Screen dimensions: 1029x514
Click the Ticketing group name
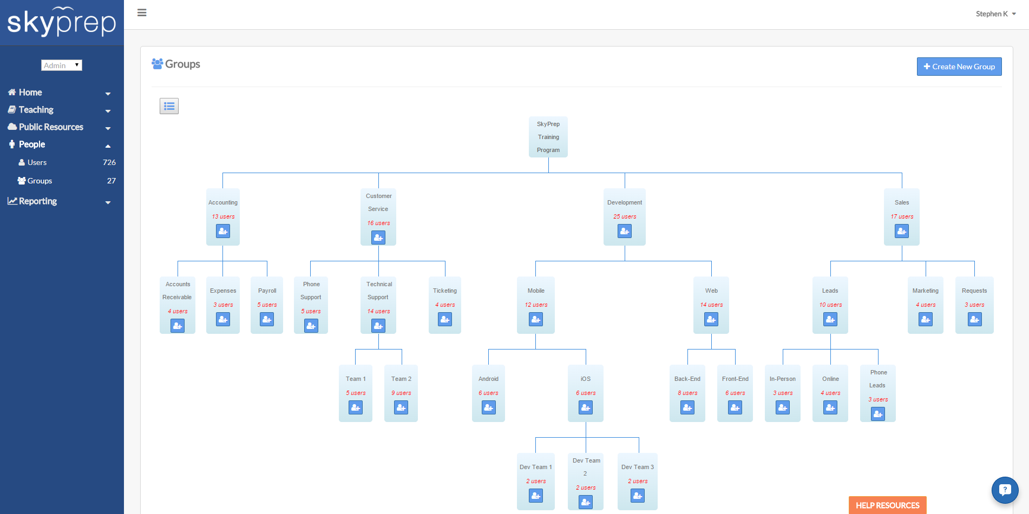(445, 291)
